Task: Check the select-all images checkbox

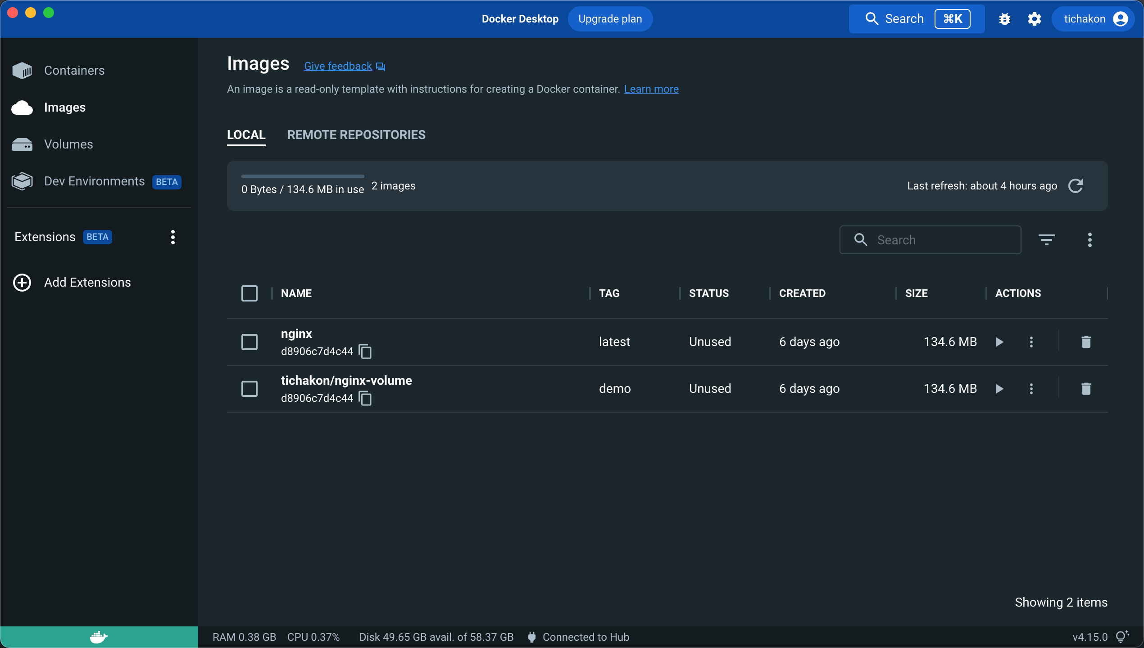Action: pyautogui.click(x=249, y=293)
